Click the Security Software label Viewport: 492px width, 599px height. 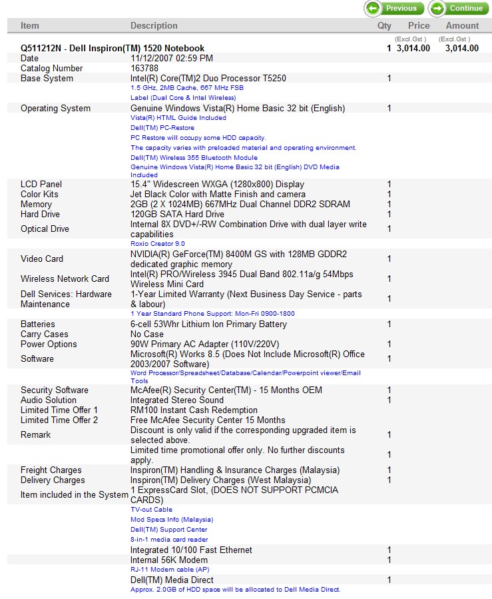click(x=54, y=390)
